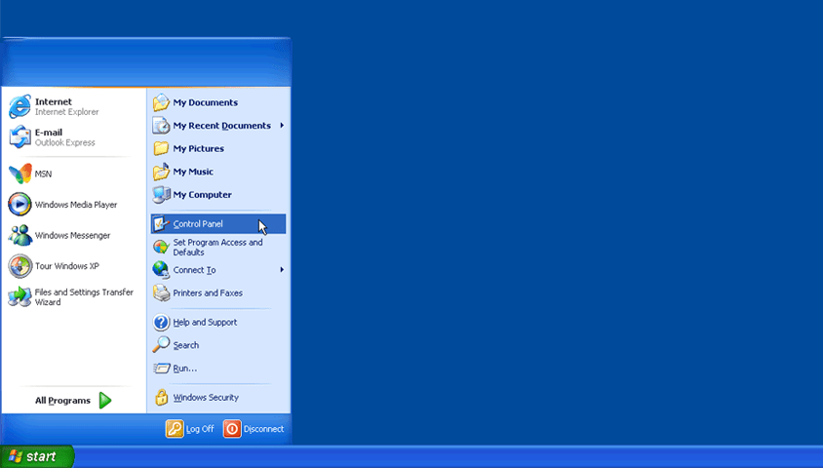Open the E-mail label in Start menu

point(49,133)
